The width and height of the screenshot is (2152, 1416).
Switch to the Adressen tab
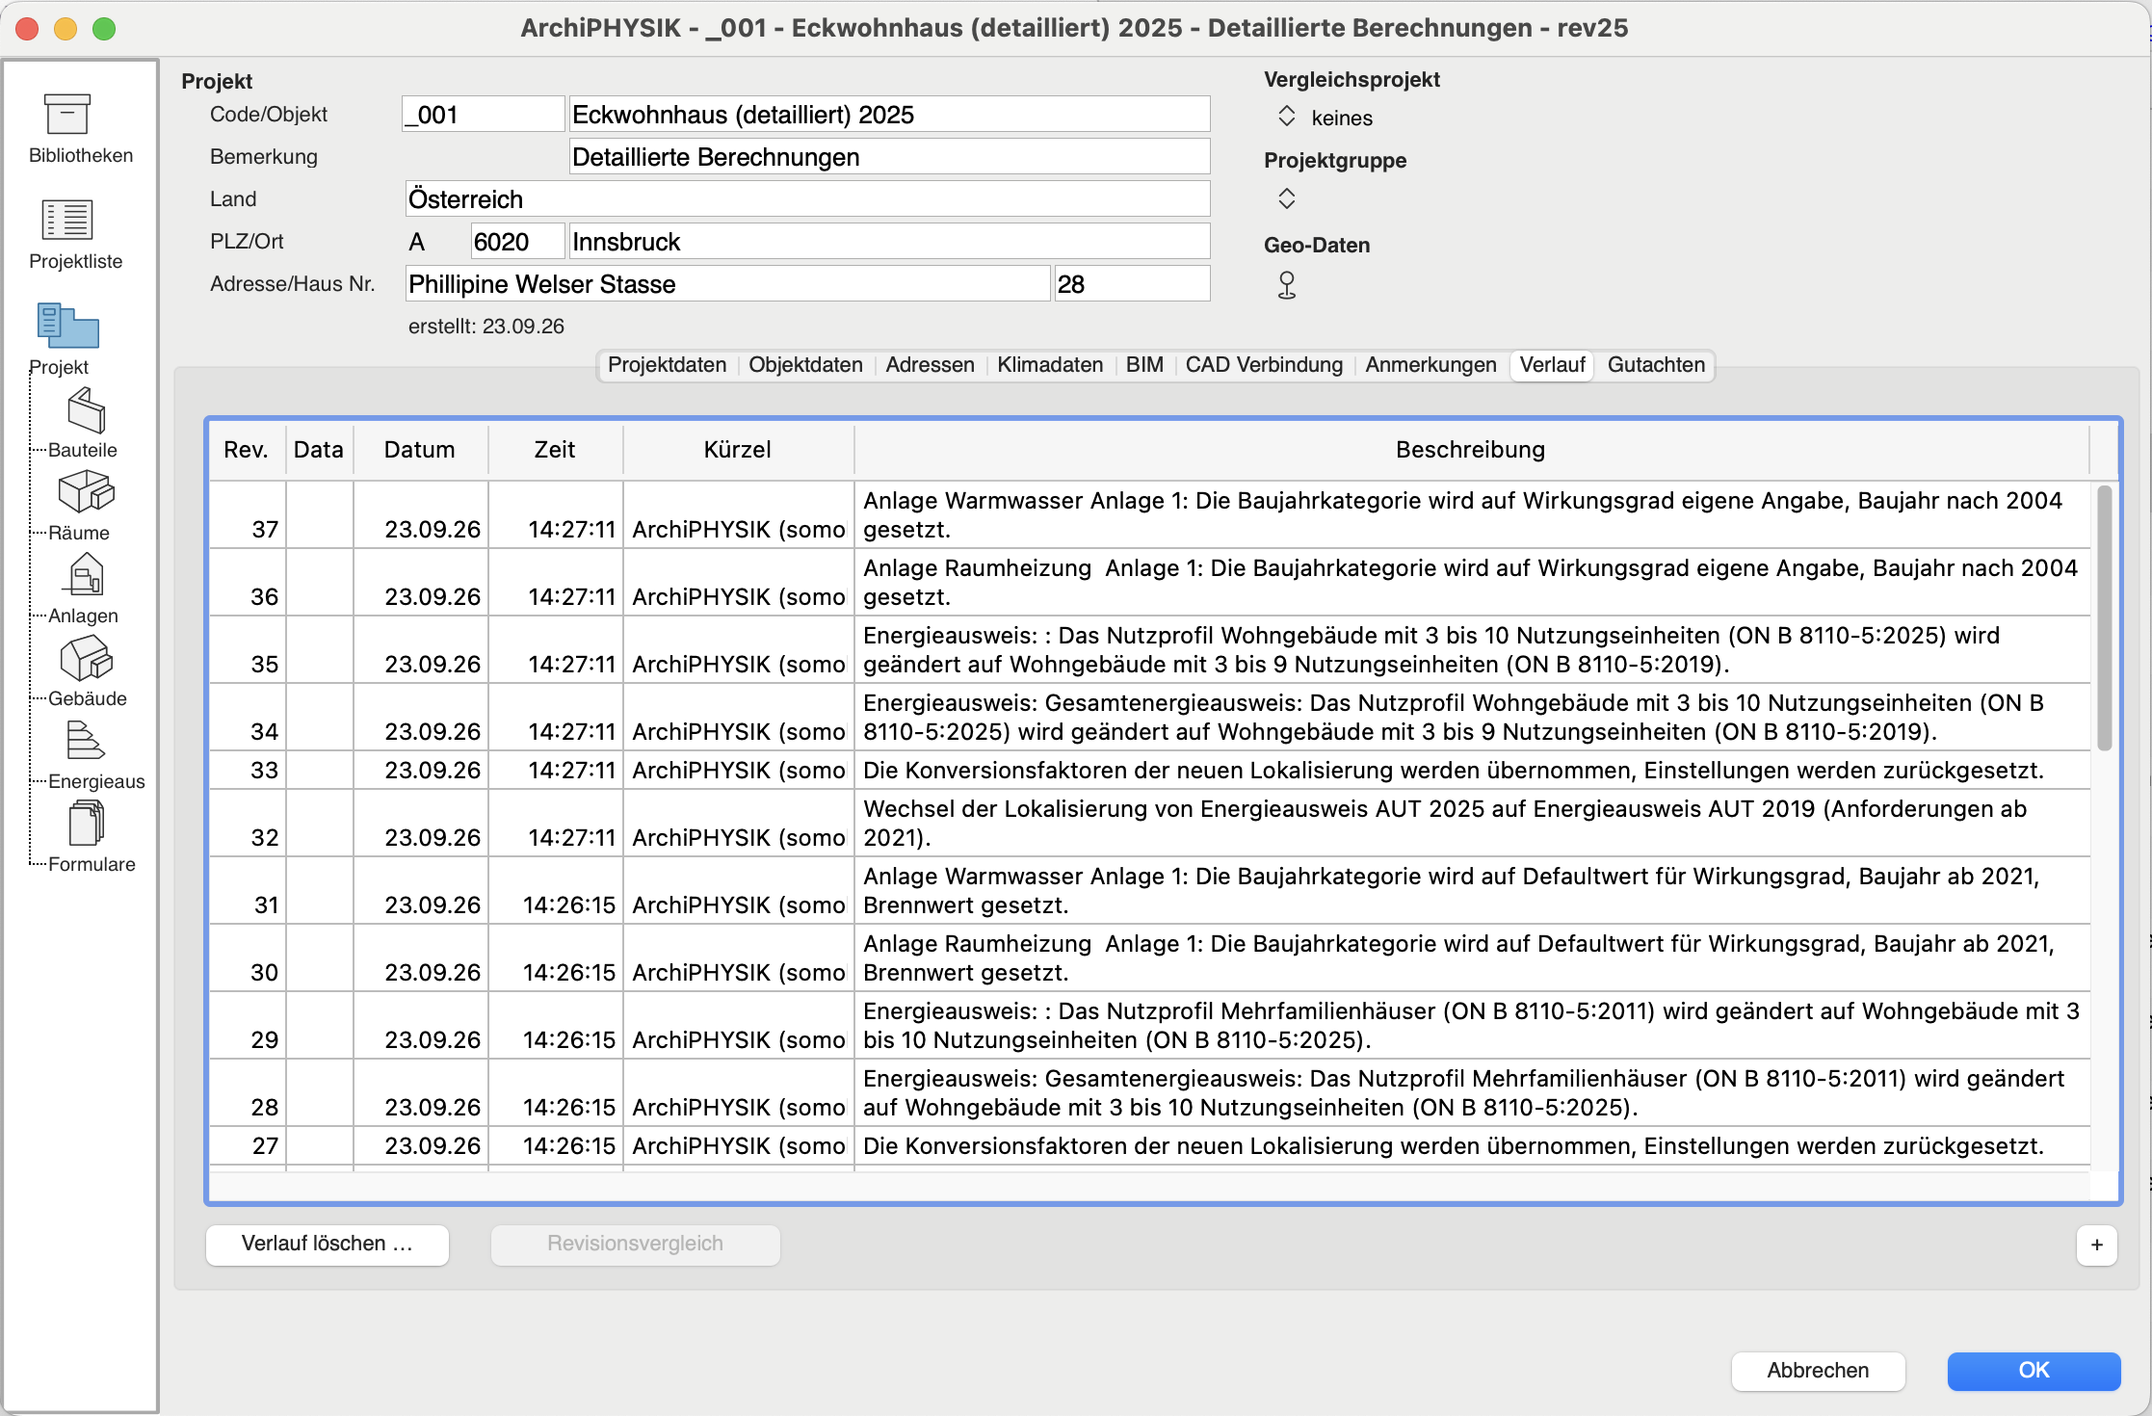[x=930, y=365]
